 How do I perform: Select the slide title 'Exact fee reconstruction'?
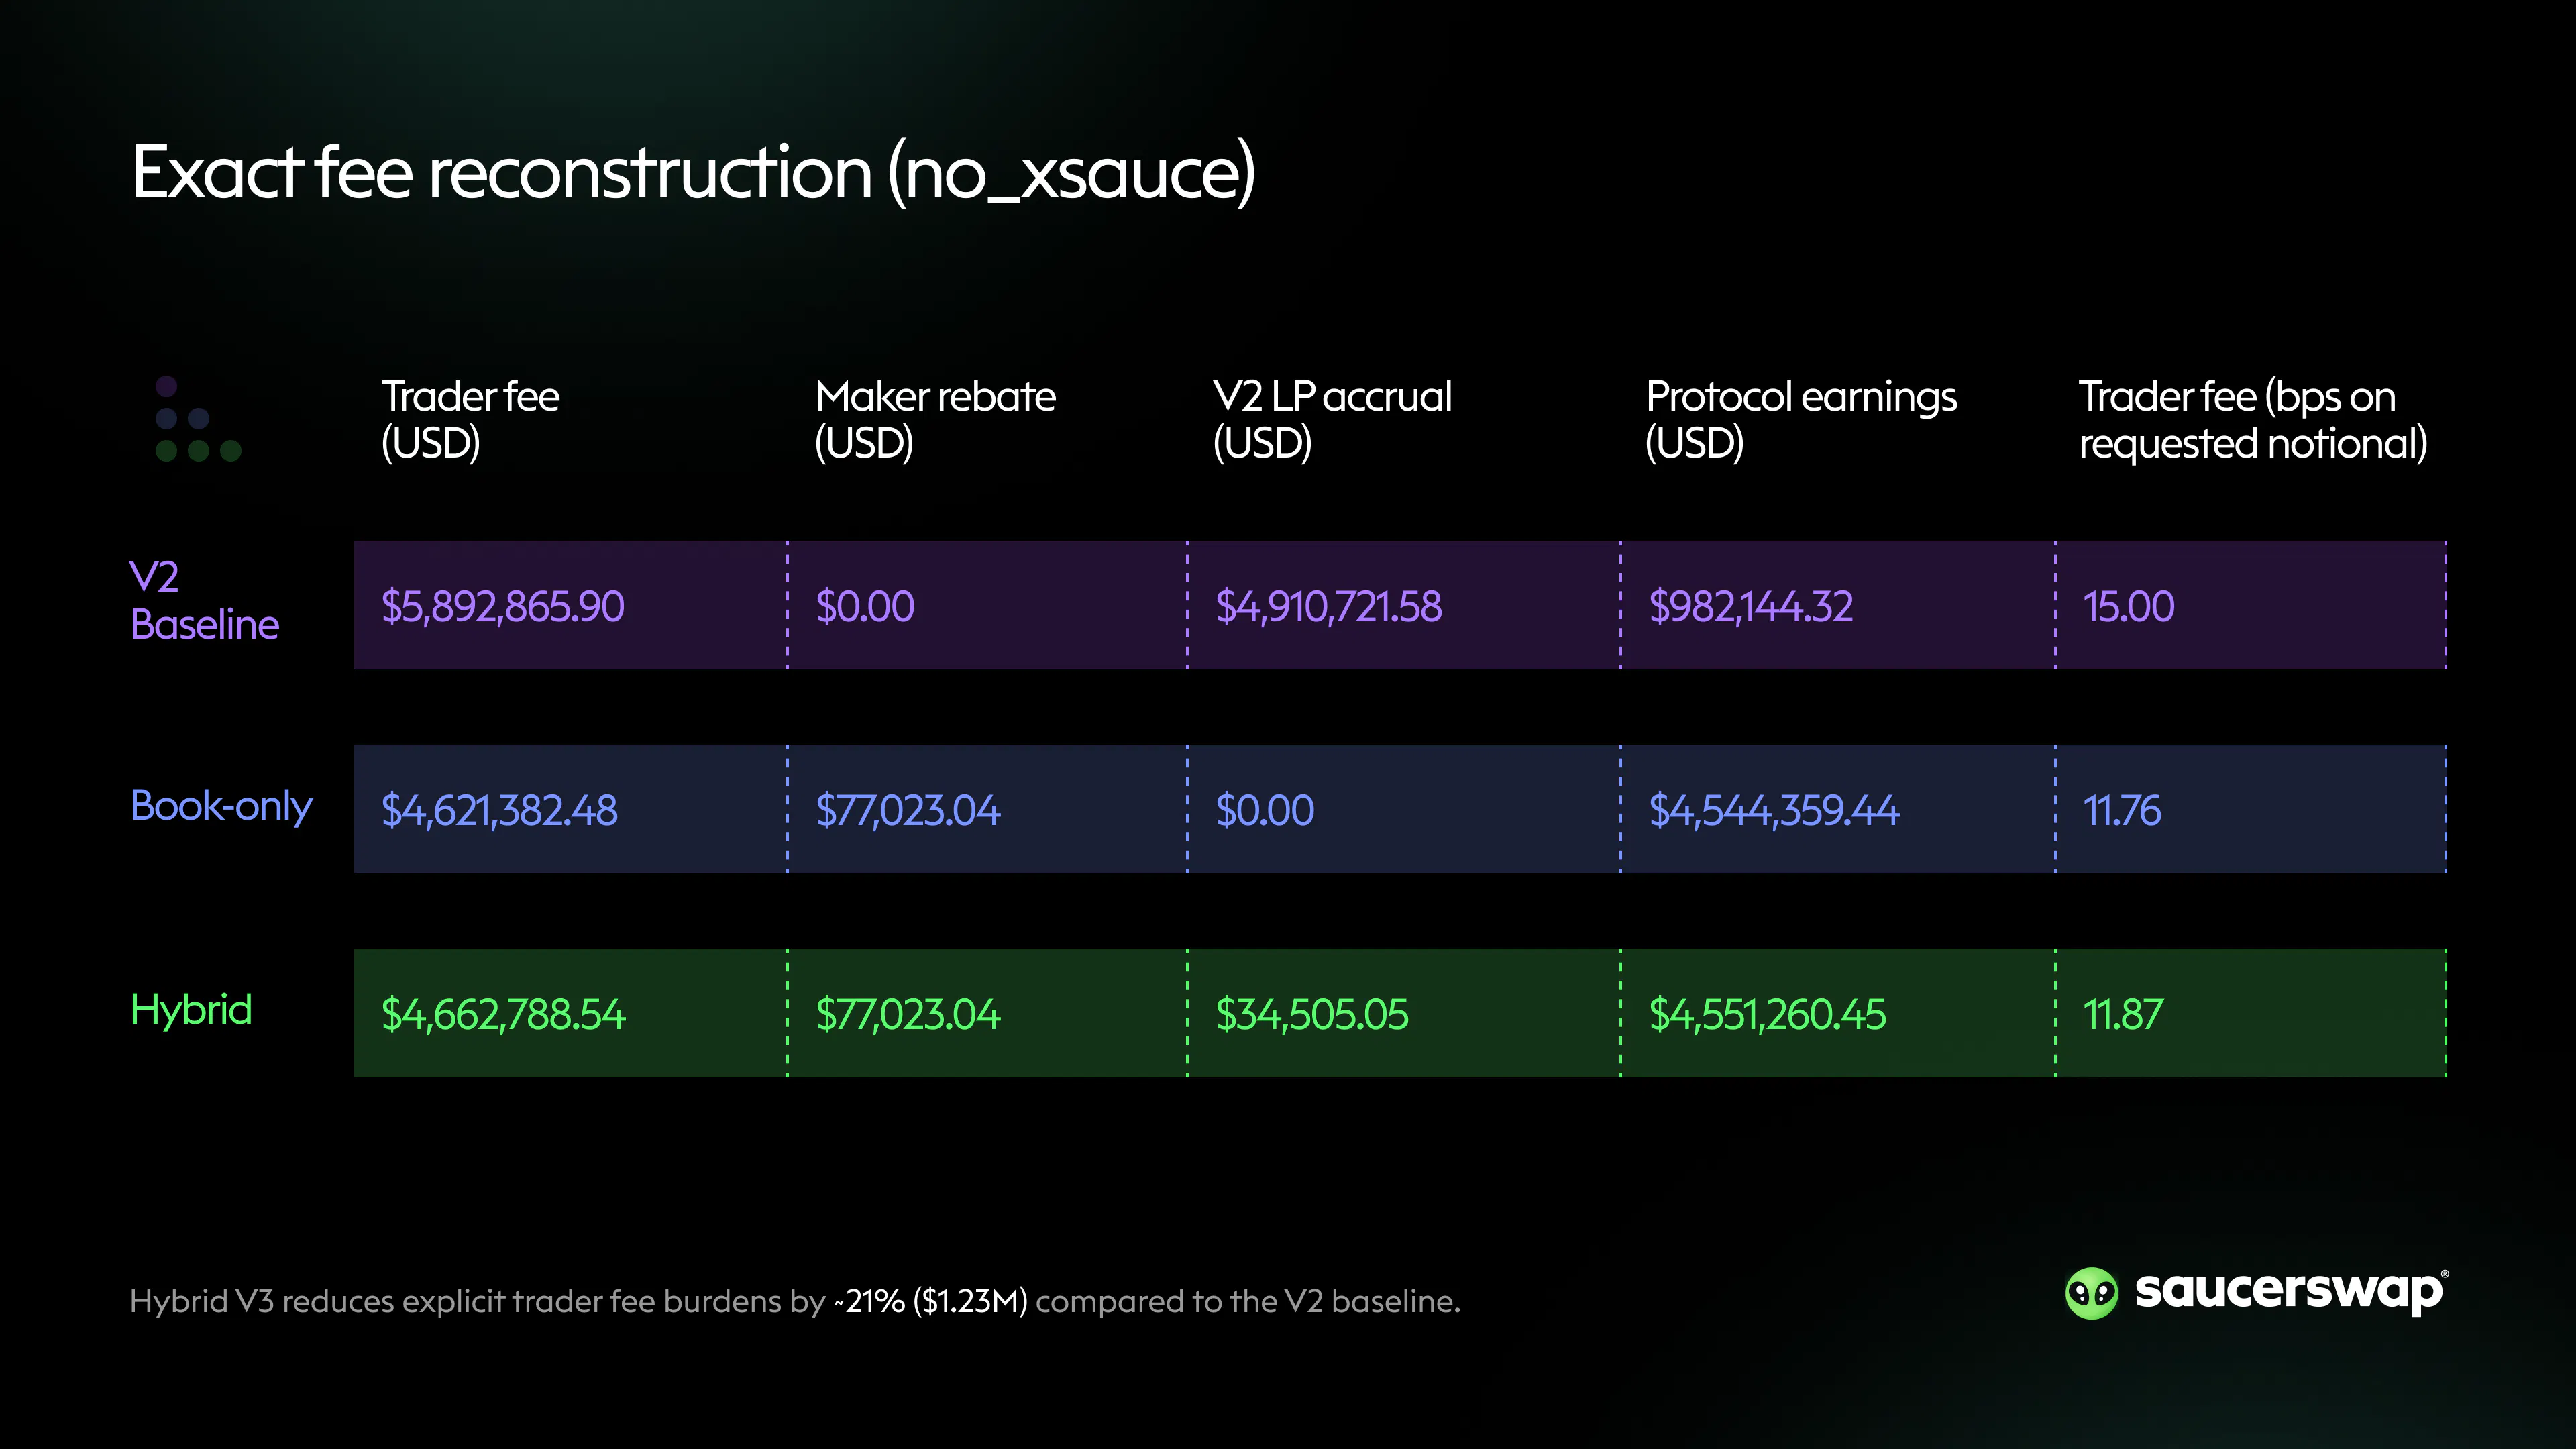tap(692, 173)
